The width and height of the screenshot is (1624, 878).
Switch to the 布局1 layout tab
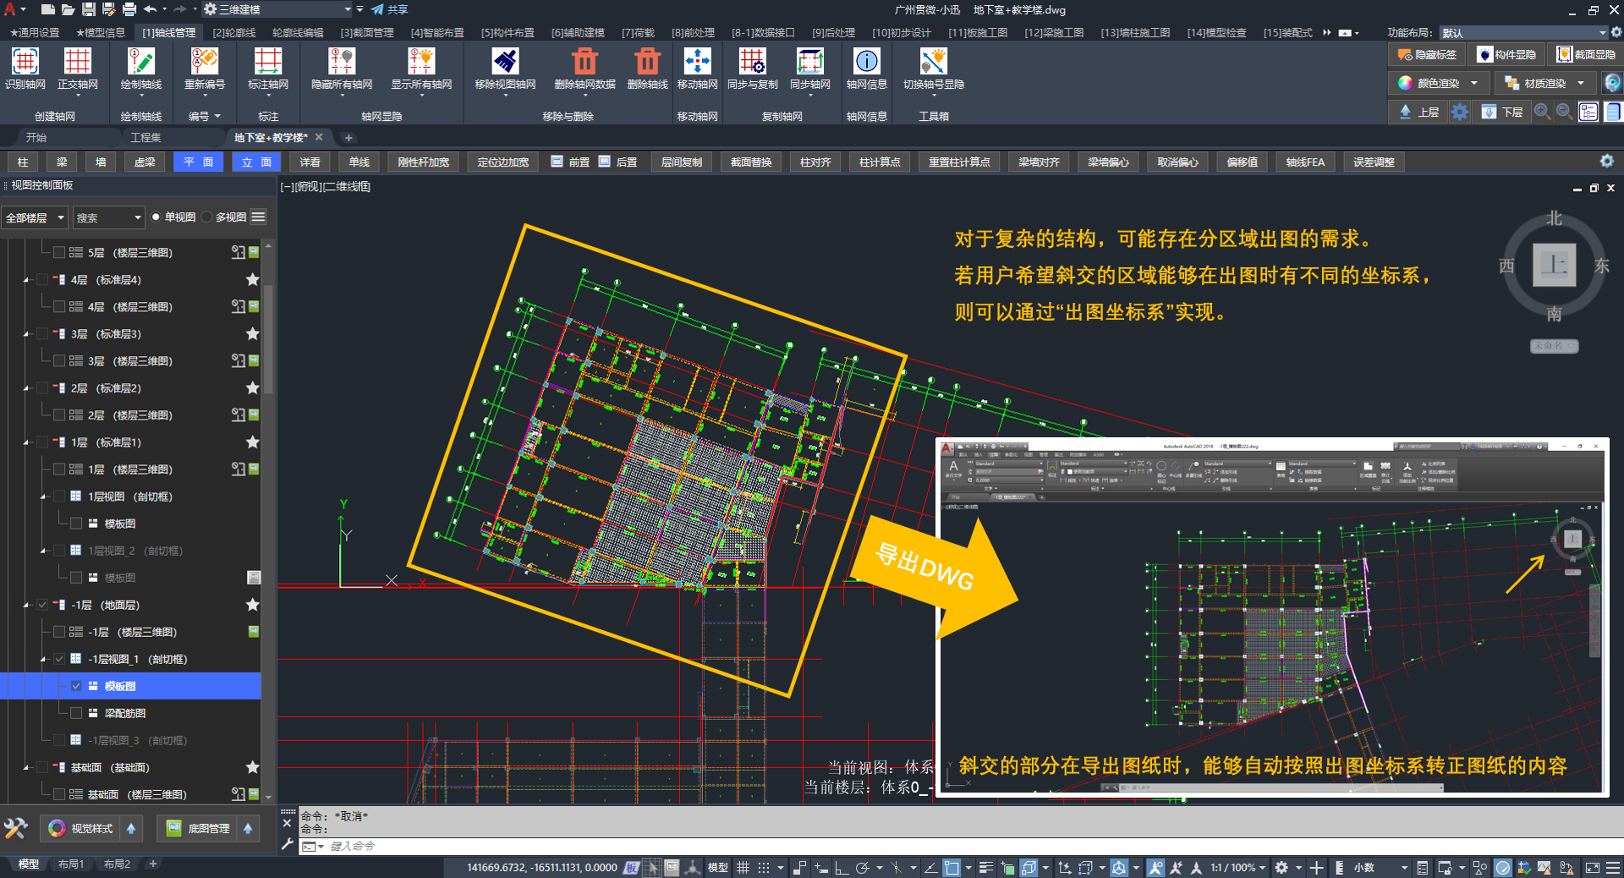[x=71, y=864]
